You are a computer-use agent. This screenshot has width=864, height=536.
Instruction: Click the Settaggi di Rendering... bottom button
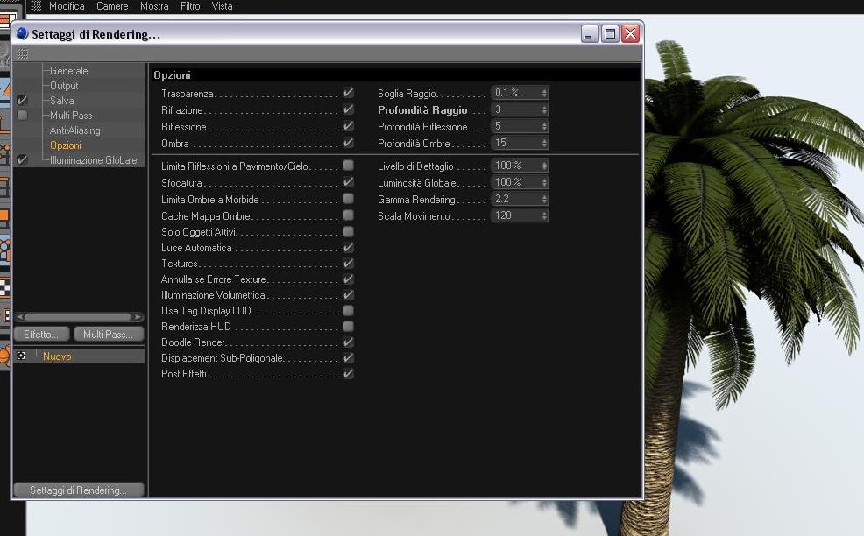tap(79, 490)
